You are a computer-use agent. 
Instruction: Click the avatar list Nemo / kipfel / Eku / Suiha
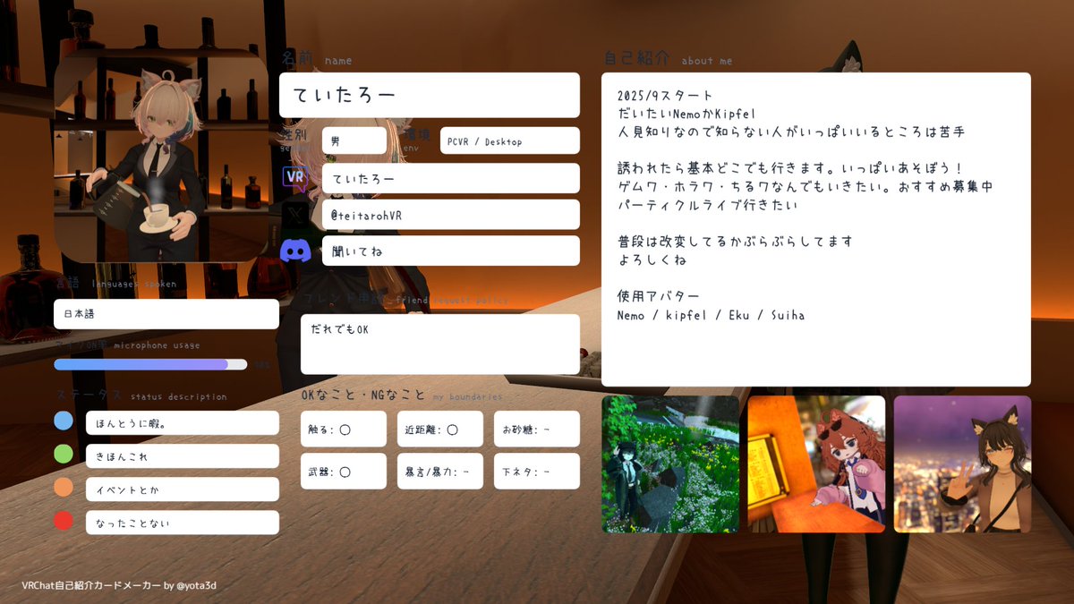coord(711,315)
